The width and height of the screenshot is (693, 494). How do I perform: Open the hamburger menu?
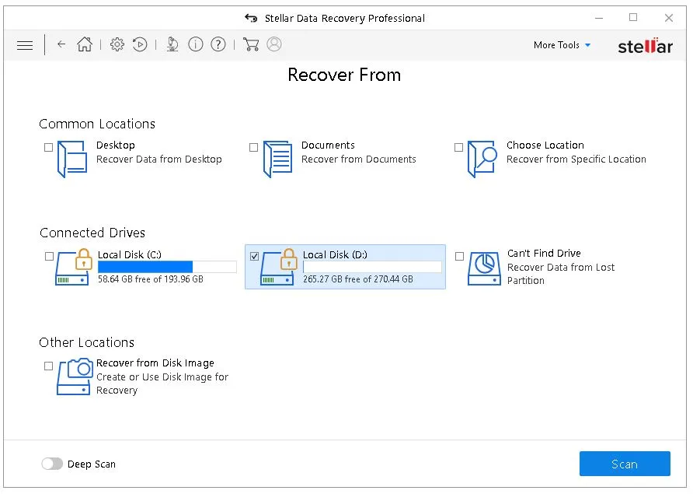pos(24,45)
